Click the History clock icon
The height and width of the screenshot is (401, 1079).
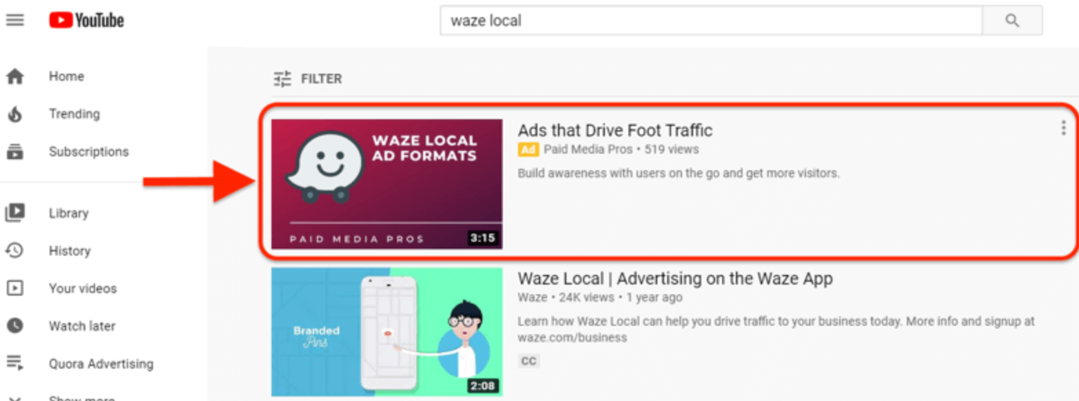[x=15, y=251]
